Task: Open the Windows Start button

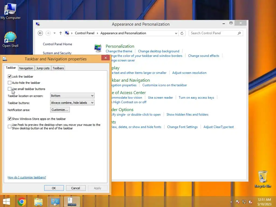Action: pyautogui.click(x=6, y=202)
